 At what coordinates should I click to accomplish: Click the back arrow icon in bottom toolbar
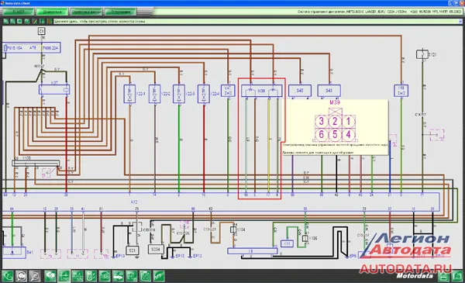coord(8,276)
